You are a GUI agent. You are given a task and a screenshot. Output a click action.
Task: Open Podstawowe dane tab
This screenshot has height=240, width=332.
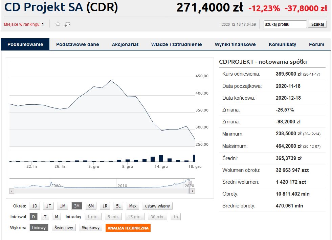78,44
